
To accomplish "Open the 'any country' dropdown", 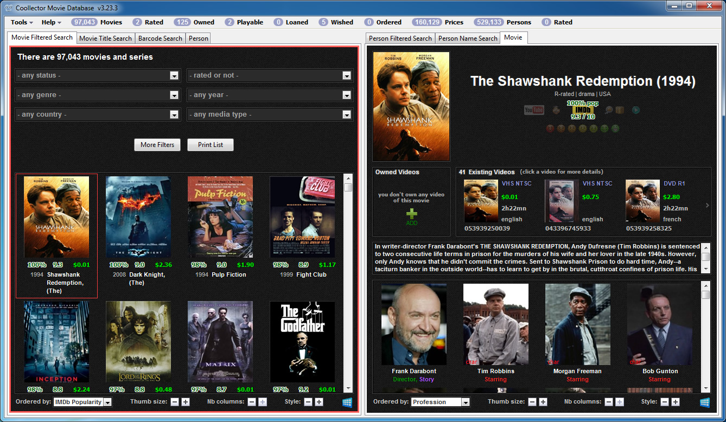I will 98,114.
